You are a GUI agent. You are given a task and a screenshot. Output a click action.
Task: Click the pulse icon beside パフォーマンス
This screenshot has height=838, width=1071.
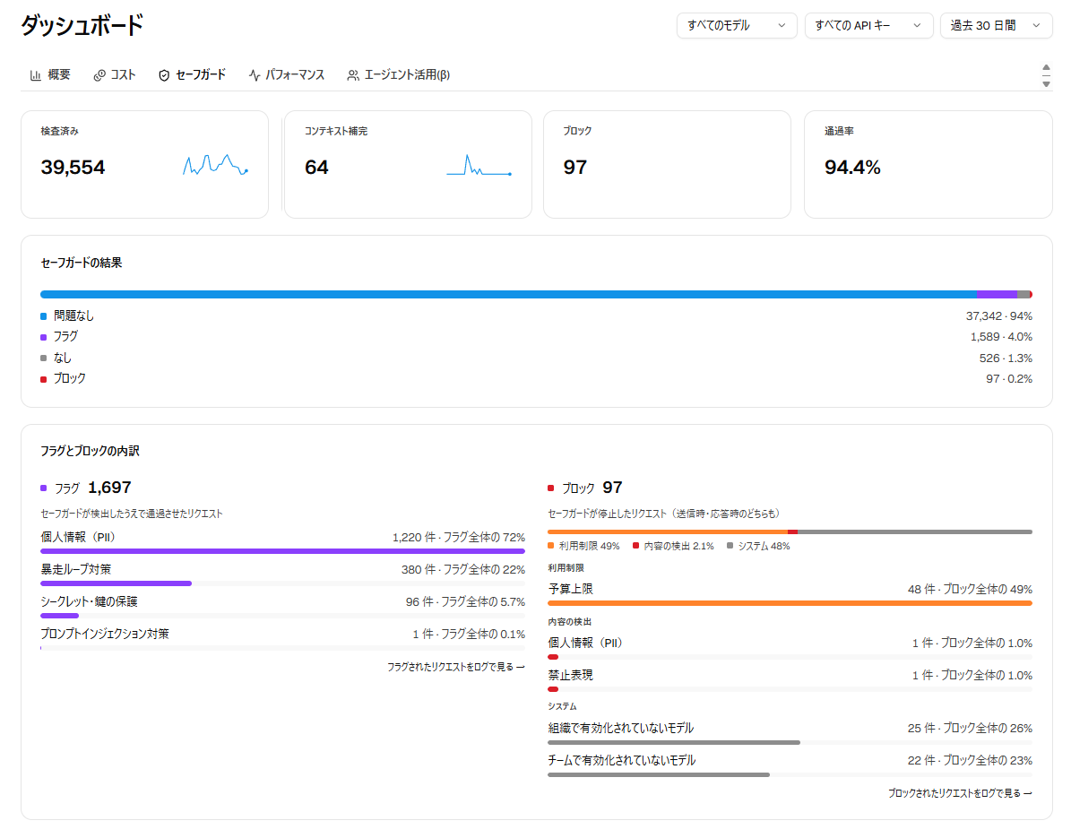coord(255,76)
